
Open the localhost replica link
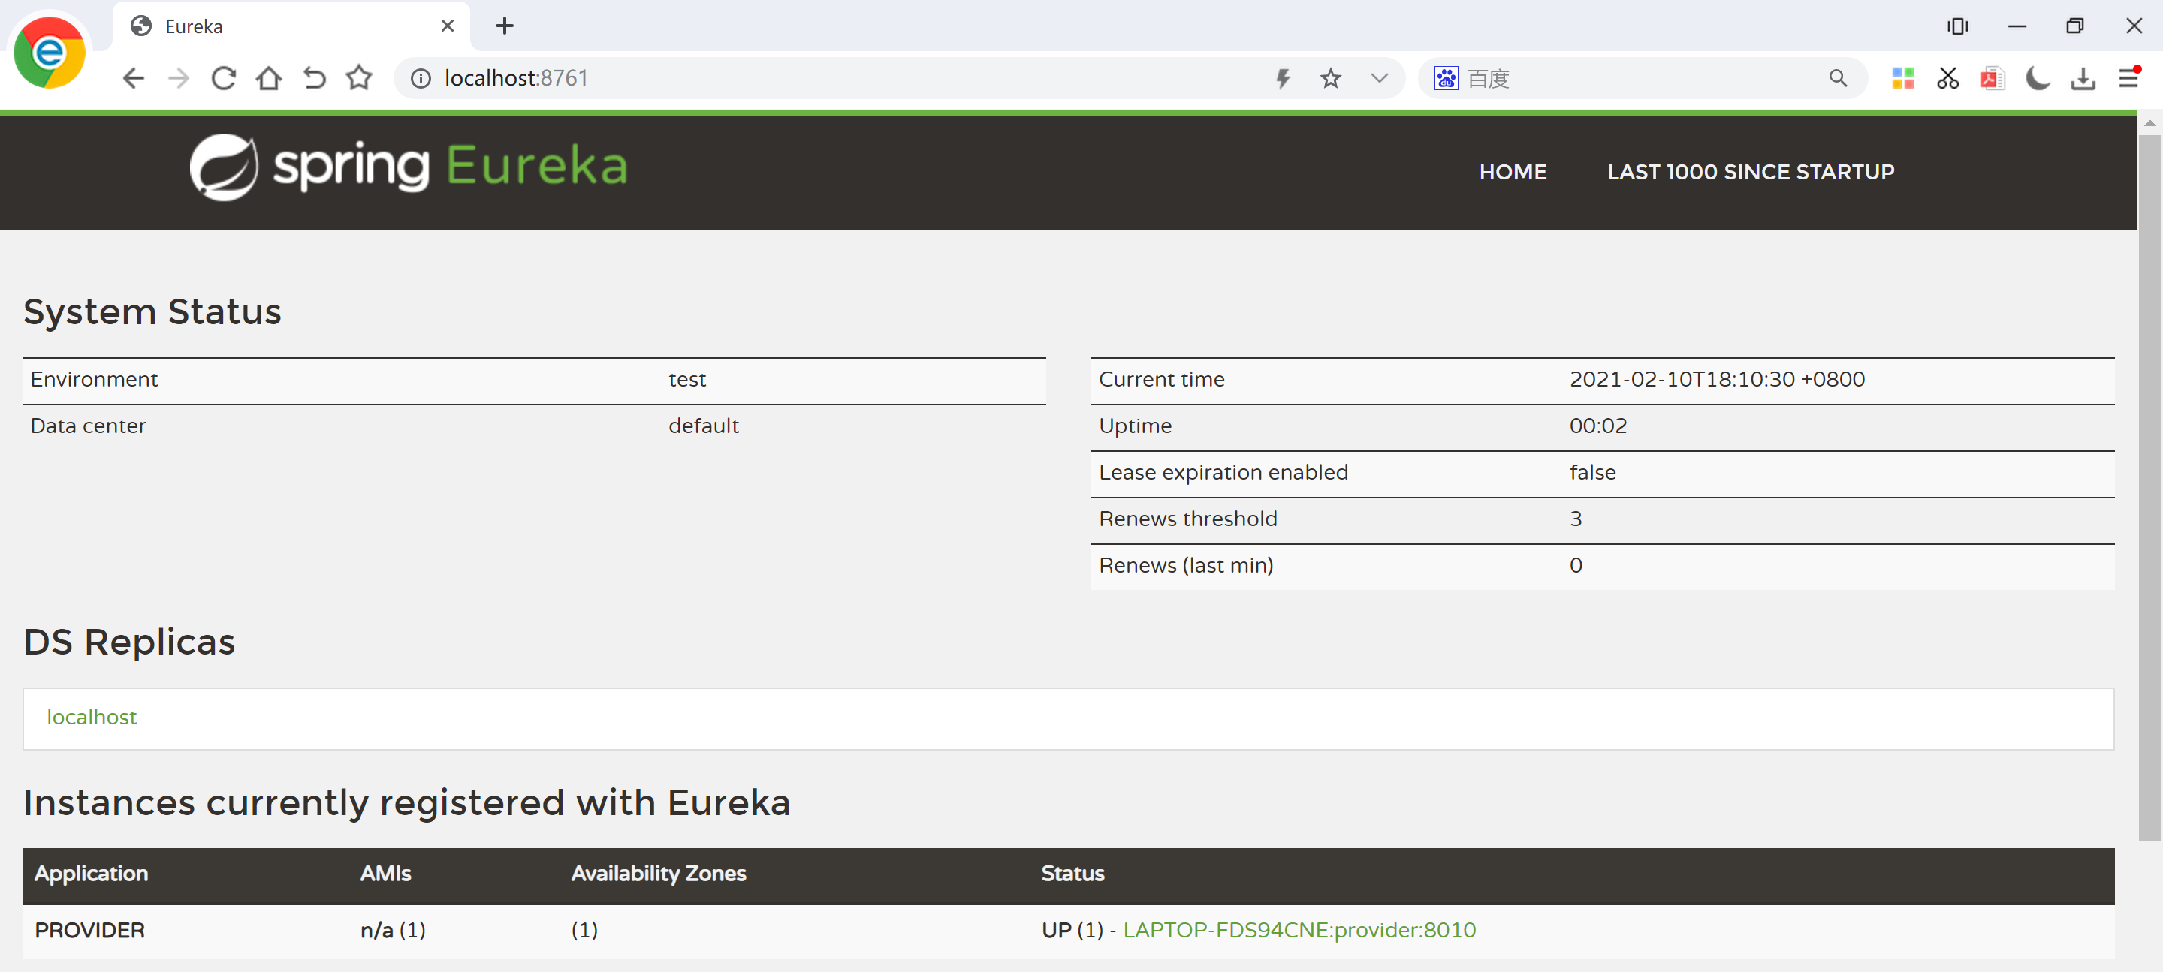click(92, 717)
